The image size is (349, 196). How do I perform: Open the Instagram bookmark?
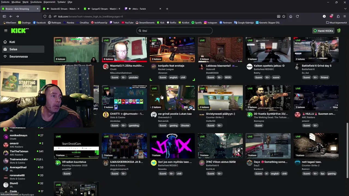pos(210,23)
